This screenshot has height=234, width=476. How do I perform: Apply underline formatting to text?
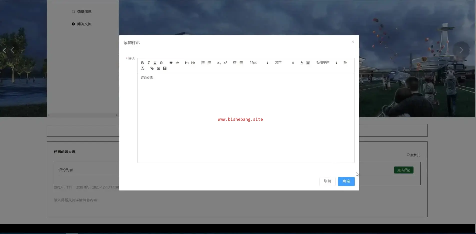pyautogui.click(x=155, y=63)
